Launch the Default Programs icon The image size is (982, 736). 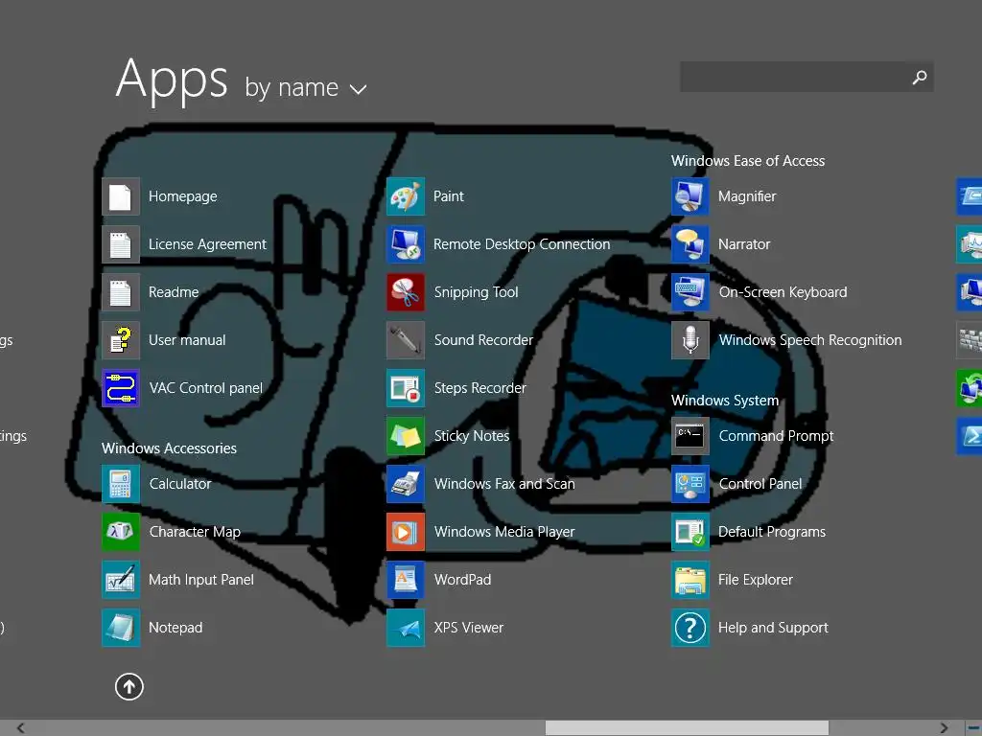(690, 532)
